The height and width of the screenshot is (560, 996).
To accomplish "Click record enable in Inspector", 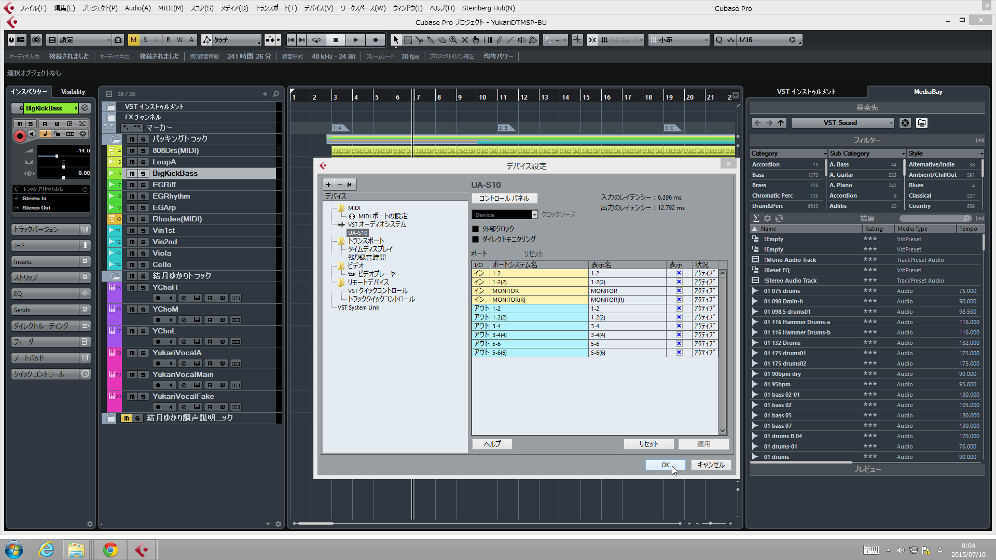I will pos(20,136).
